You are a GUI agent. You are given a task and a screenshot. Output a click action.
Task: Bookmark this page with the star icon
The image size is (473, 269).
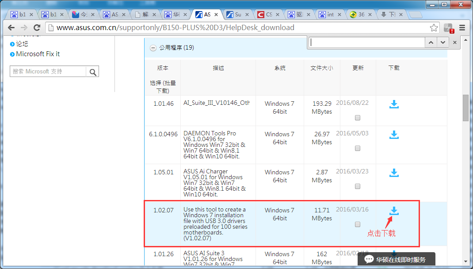click(434, 28)
